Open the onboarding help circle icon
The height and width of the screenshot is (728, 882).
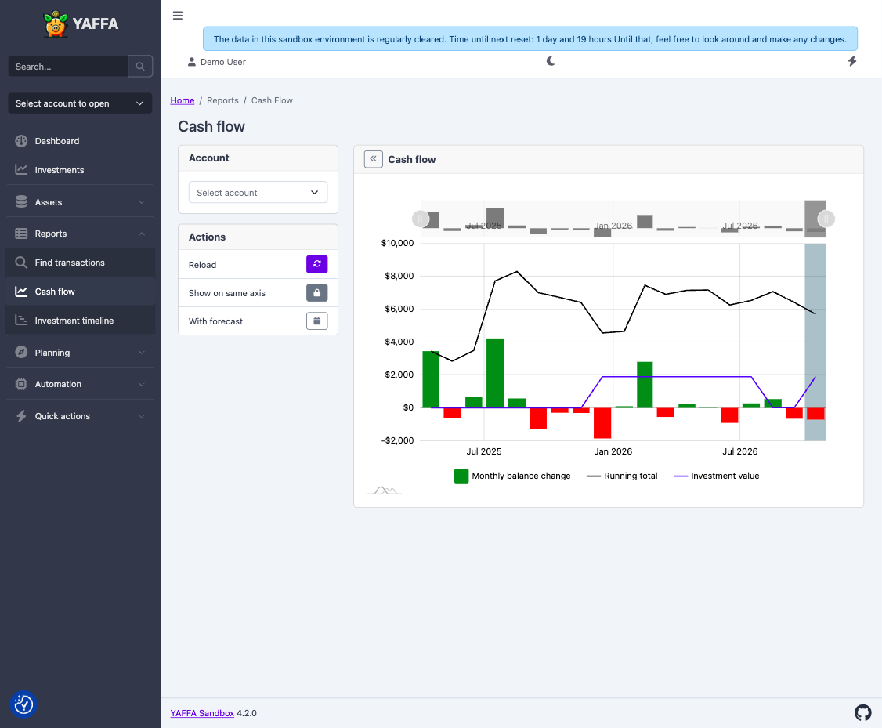(x=23, y=704)
